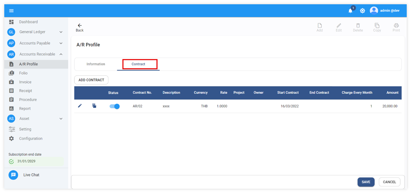Image resolution: width=411 pixels, height=193 pixels.
Task: Switch to the Information tab
Action: coord(96,64)
